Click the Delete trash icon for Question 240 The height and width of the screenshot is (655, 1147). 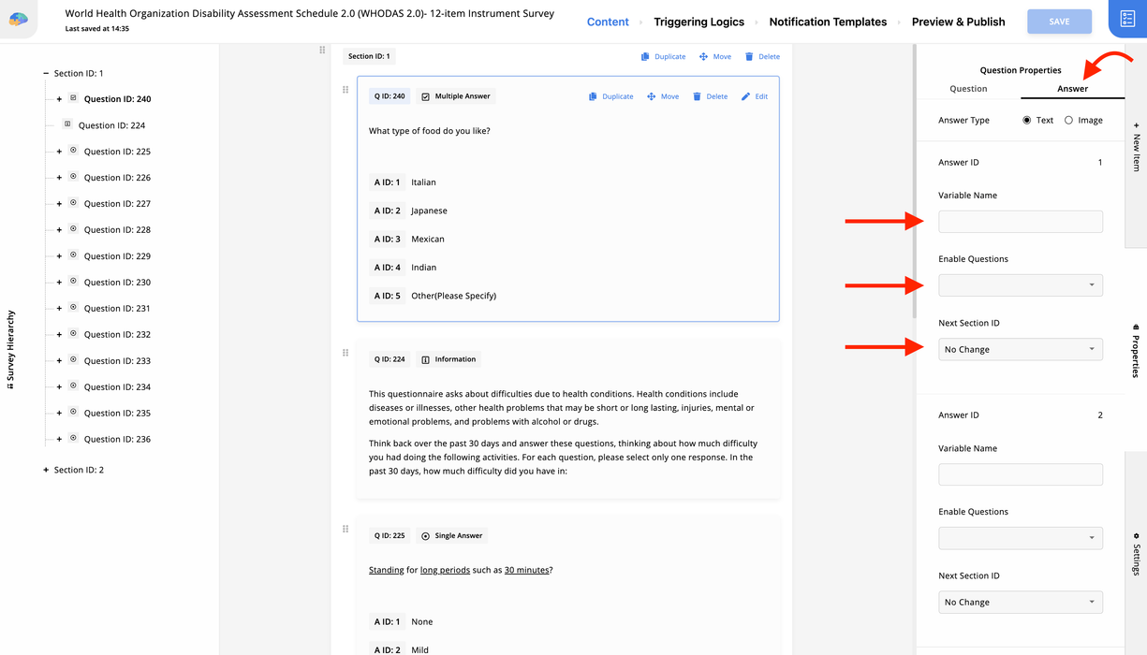click(x=697, y=96)
